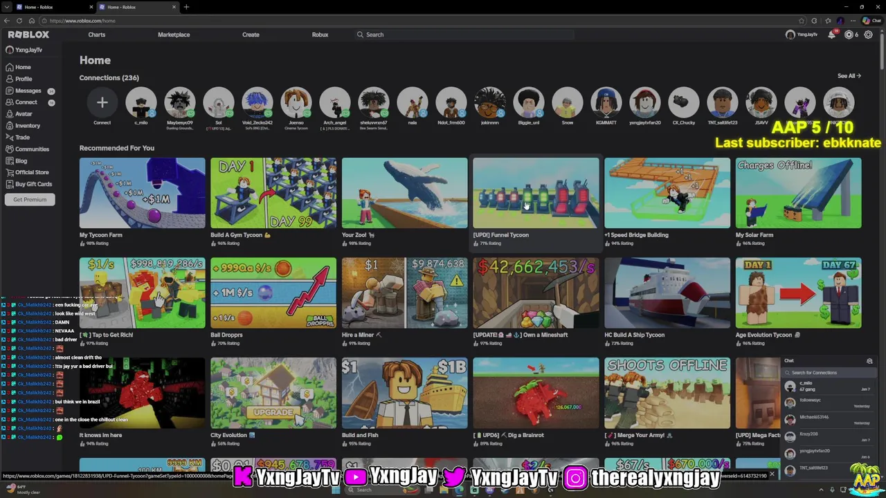Viewport: 886px width, 498px height.
Task: Open Your Zoo! game thumbnail
Action: pos(404,193)
